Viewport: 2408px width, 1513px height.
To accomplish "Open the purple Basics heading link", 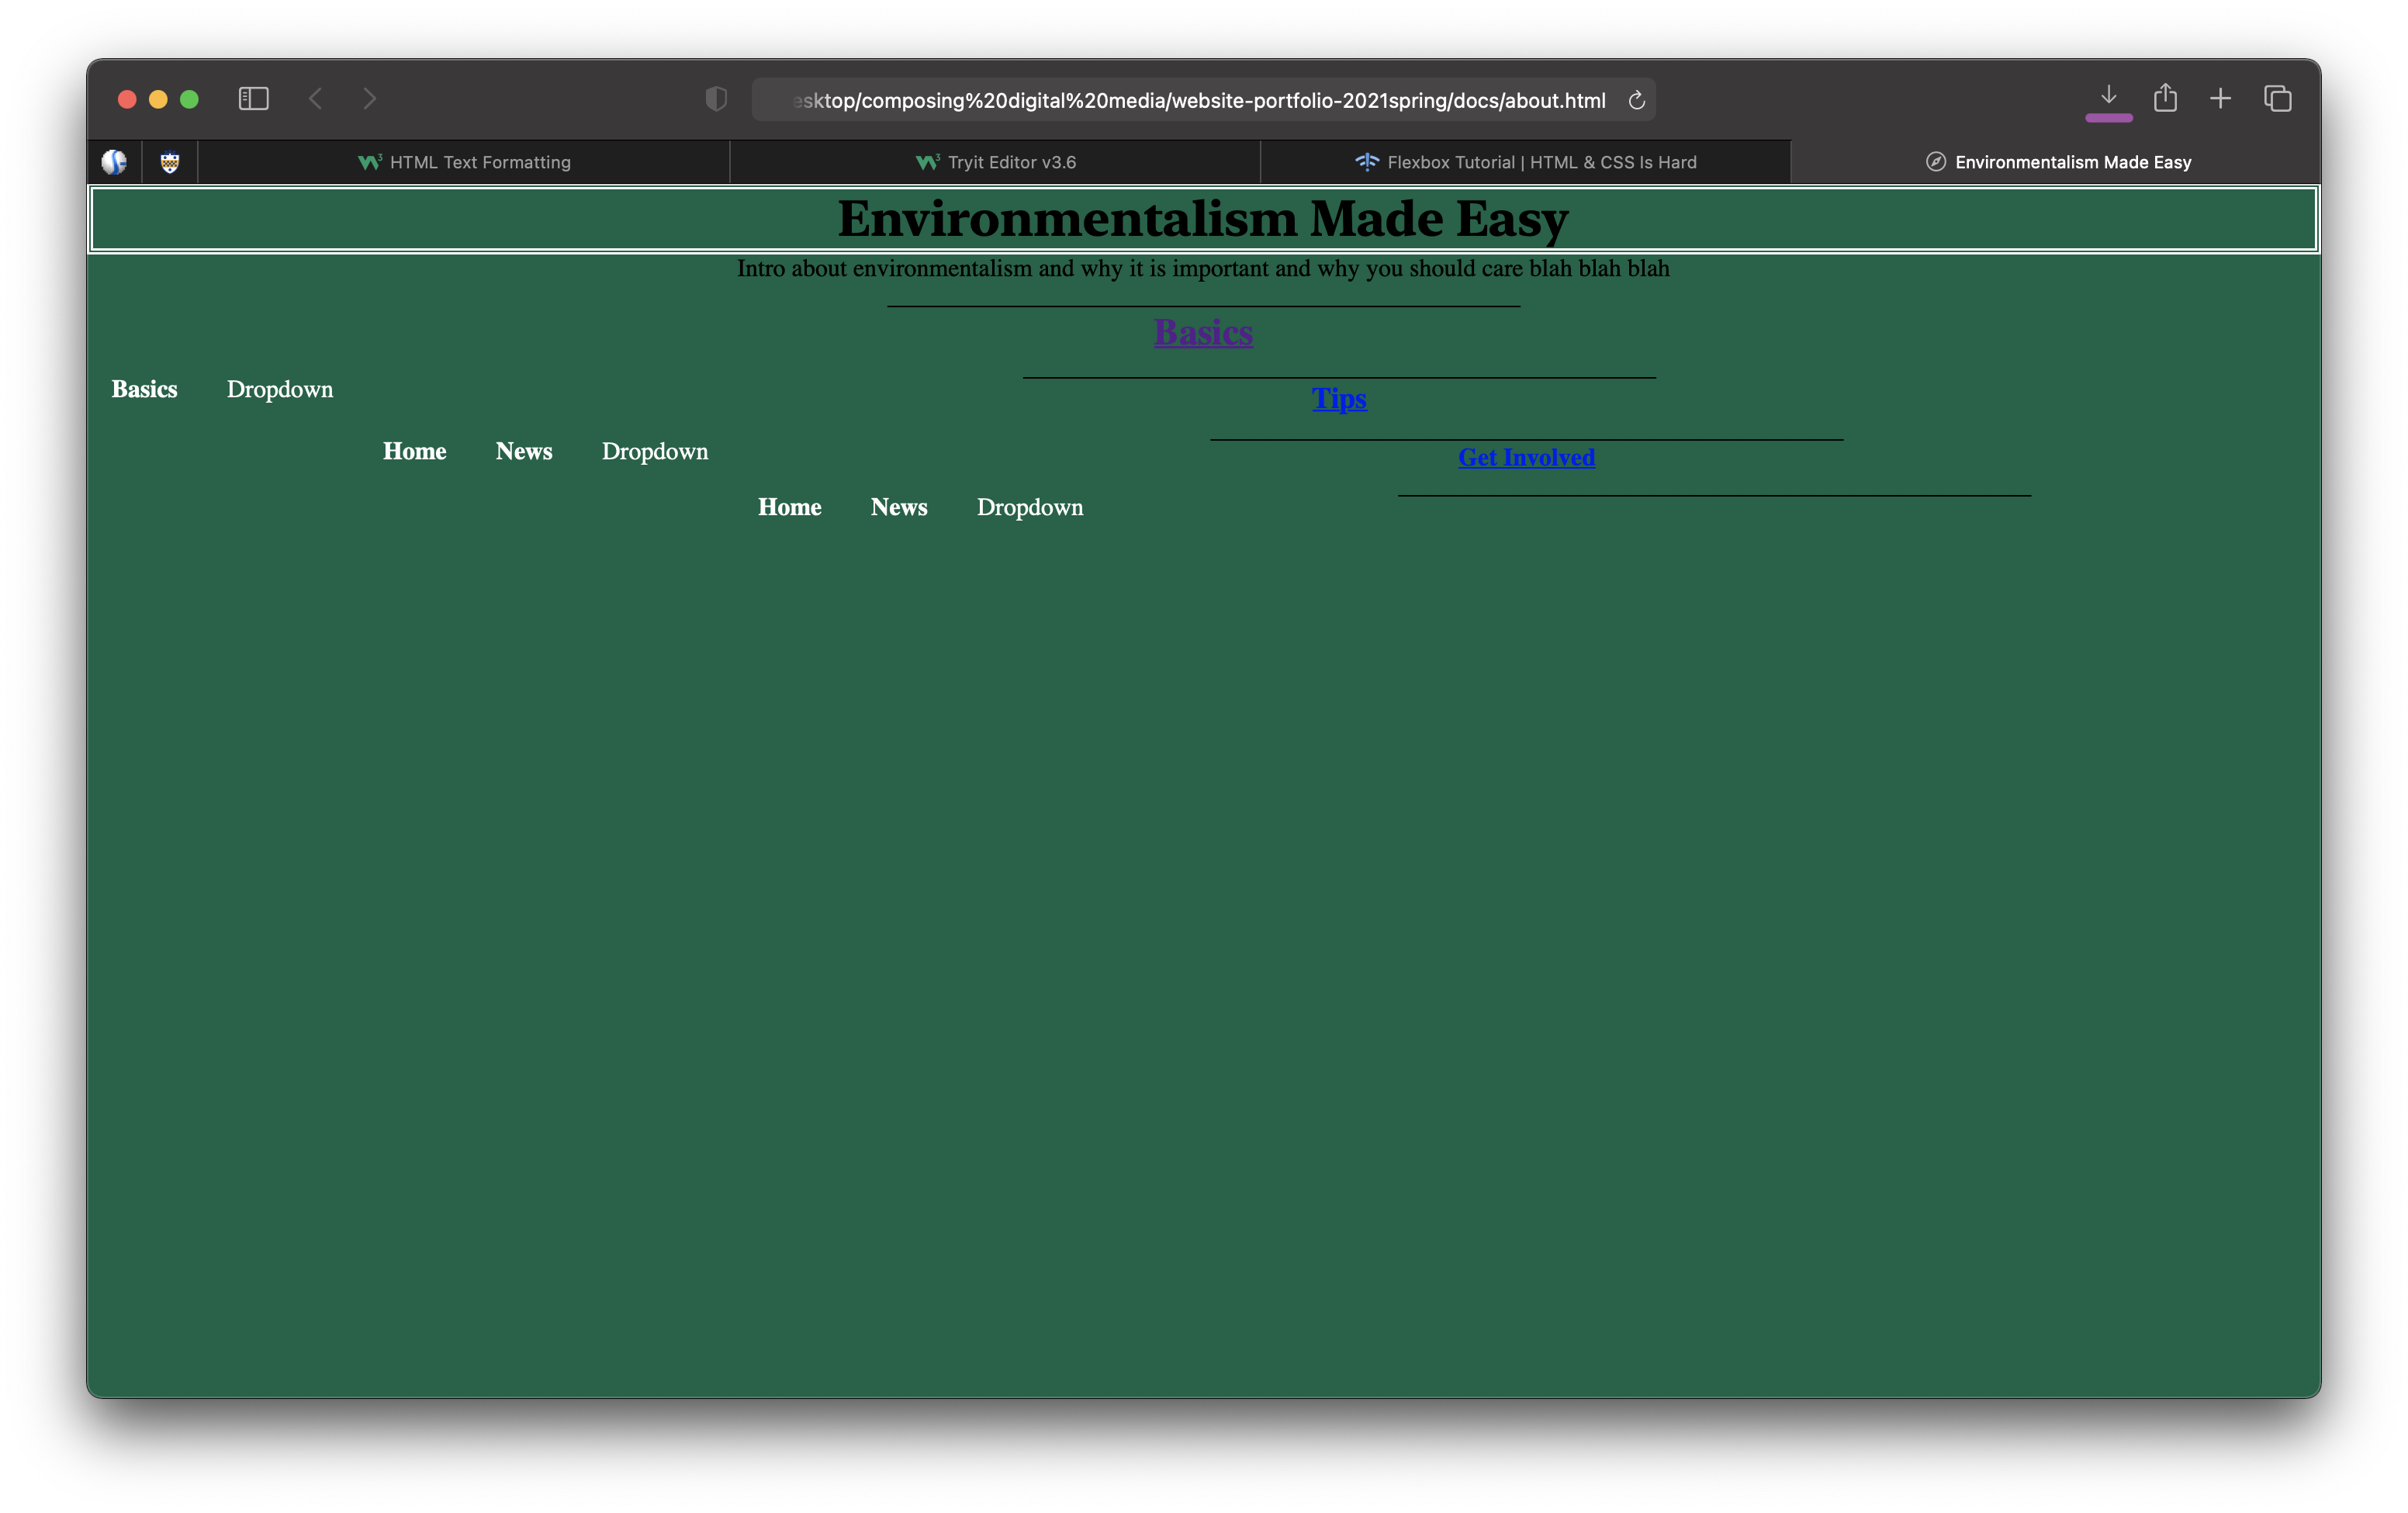I will coord(1203,333).
